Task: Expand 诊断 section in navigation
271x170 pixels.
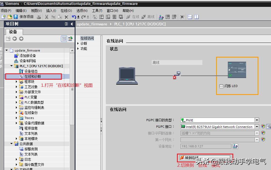Action: pos(78,43)
